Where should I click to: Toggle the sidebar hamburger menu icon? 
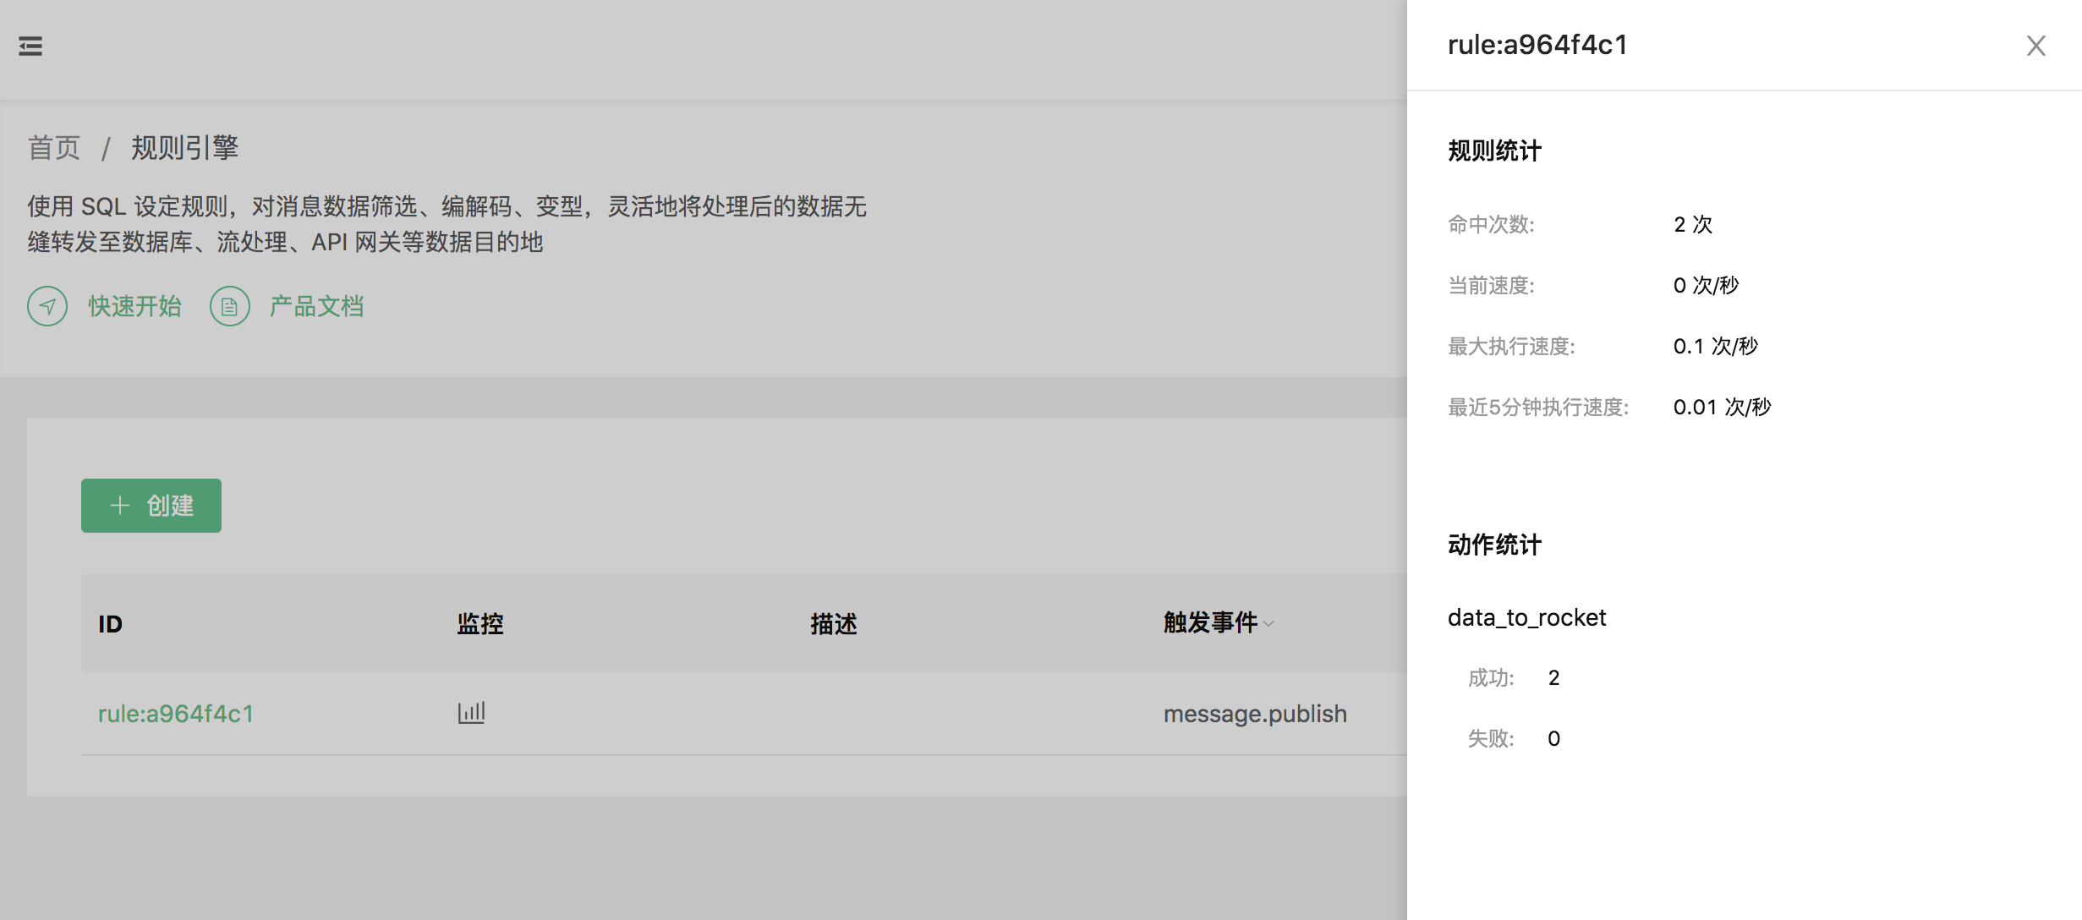pyautogui.click(x=30, y=46)
